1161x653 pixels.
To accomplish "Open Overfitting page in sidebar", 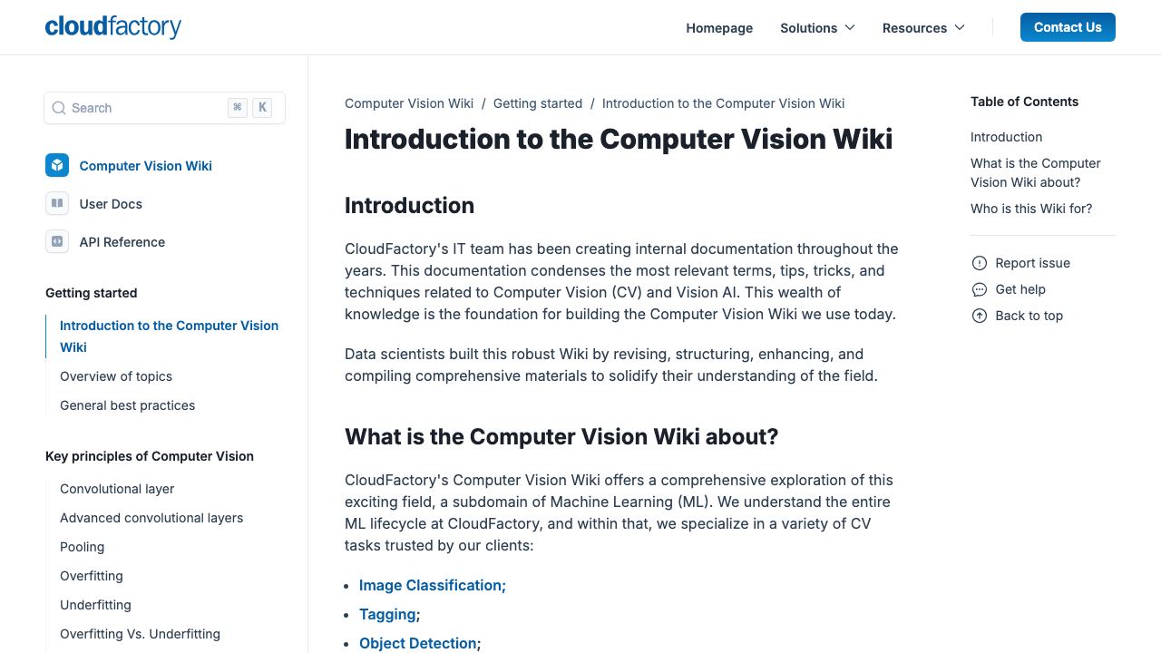I will (x=92, y=576).
